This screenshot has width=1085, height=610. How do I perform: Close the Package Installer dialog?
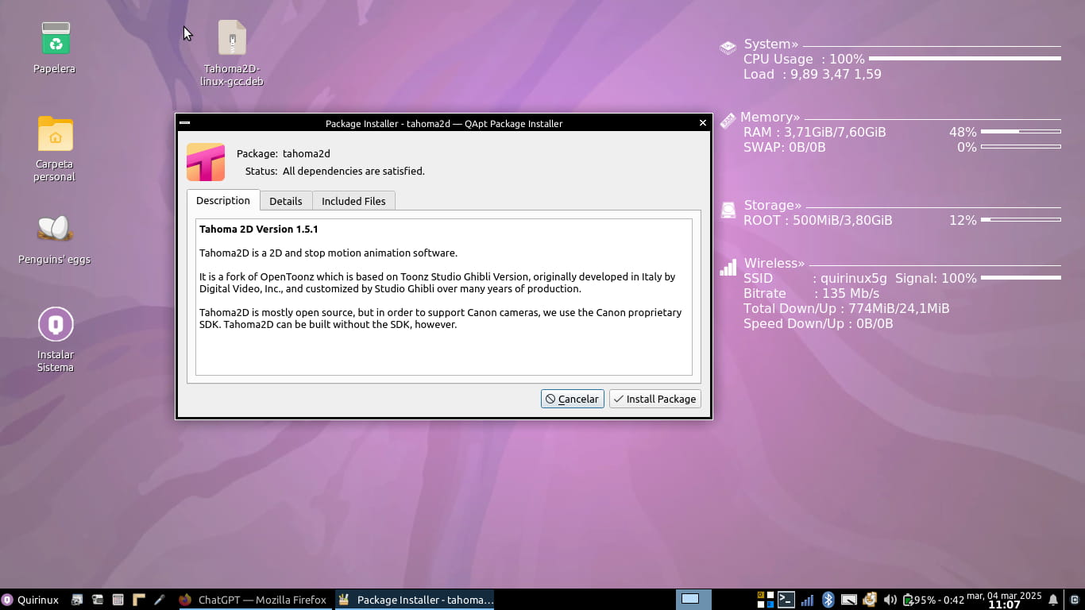[703, 123]
